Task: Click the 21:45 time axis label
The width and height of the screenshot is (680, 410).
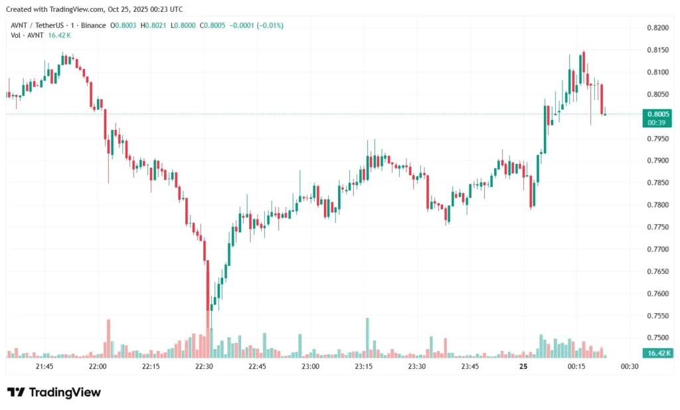Action: pos(44,366)
